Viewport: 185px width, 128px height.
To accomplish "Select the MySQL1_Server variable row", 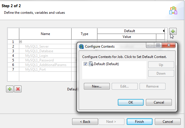I will tap(37, 46).
